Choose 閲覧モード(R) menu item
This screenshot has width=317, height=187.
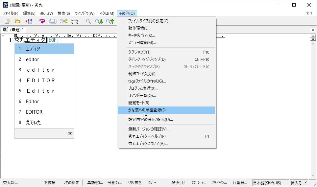point(166,103)
